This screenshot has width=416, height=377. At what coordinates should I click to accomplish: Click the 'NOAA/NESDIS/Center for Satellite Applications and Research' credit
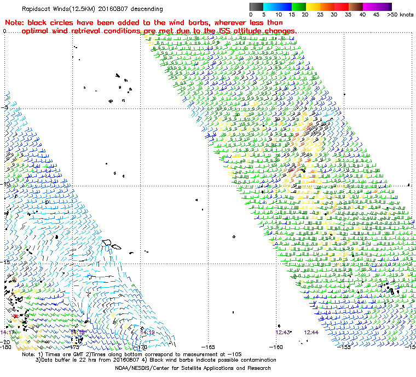[x=193, y=368]
